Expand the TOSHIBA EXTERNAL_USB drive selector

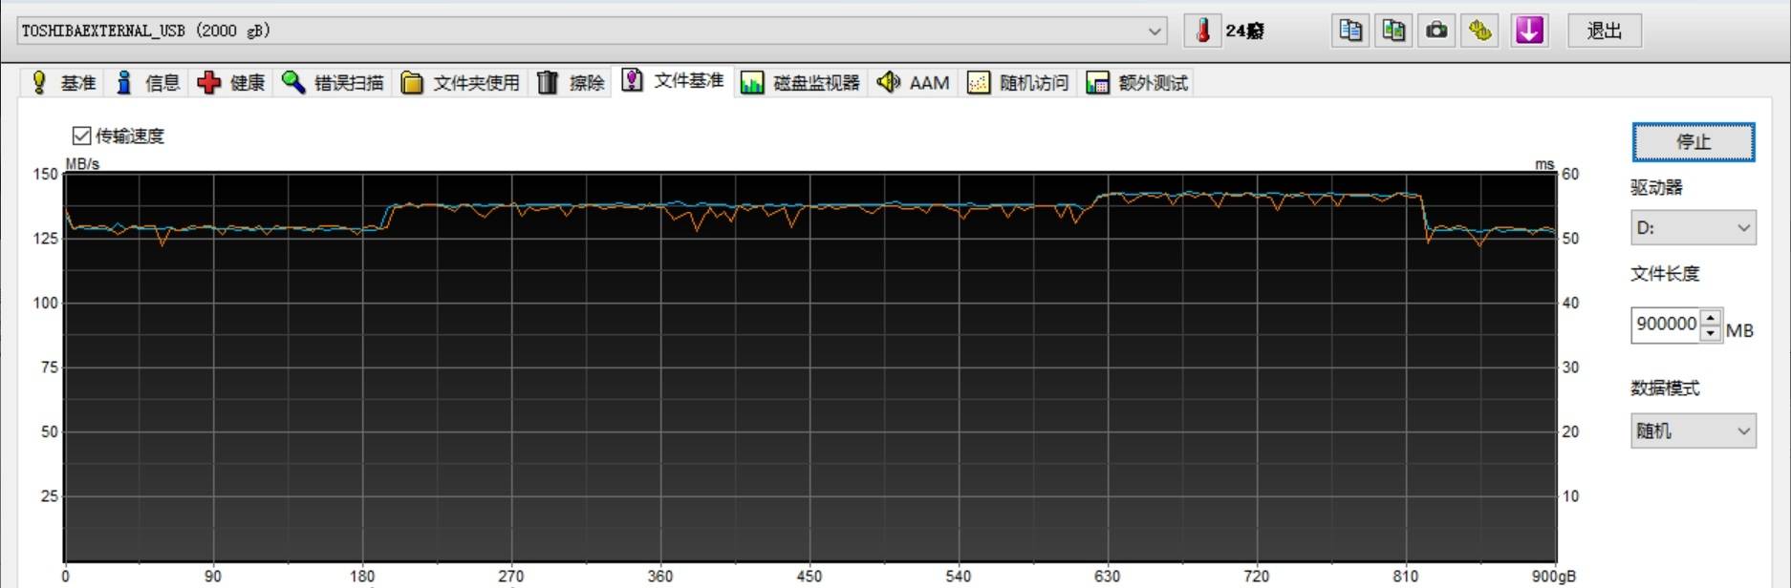[x=1154, y=31]
